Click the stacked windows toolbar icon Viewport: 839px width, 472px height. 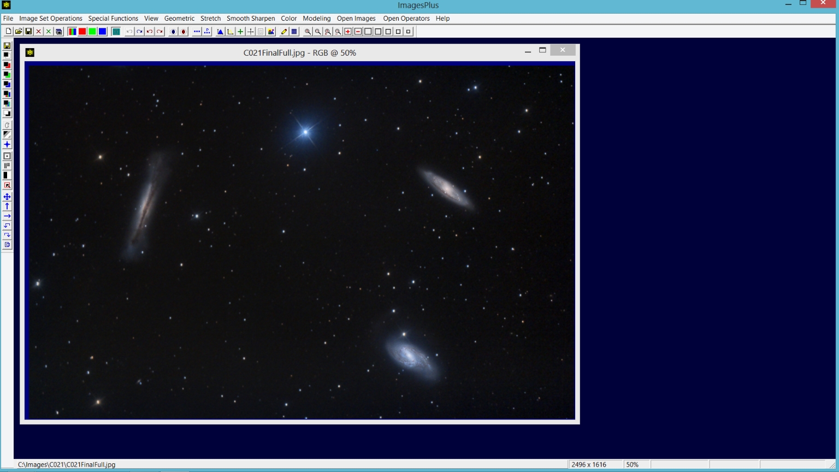click(59, 32)
